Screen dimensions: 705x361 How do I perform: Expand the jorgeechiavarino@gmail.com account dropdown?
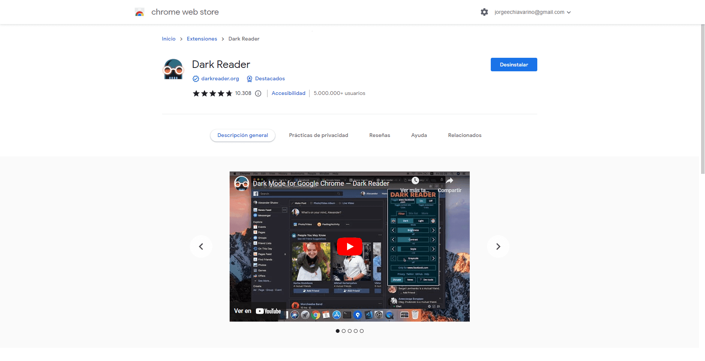coord(533,12)
